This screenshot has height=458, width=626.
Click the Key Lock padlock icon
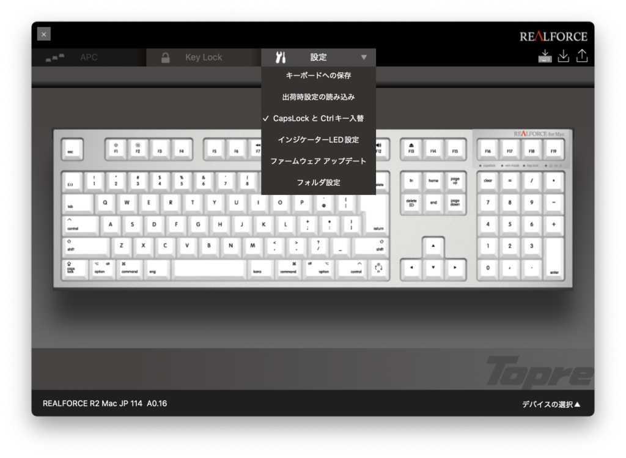click(x=167, y=56)
